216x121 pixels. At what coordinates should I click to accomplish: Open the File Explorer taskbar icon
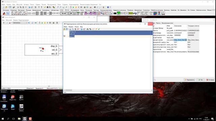[19, 119]
